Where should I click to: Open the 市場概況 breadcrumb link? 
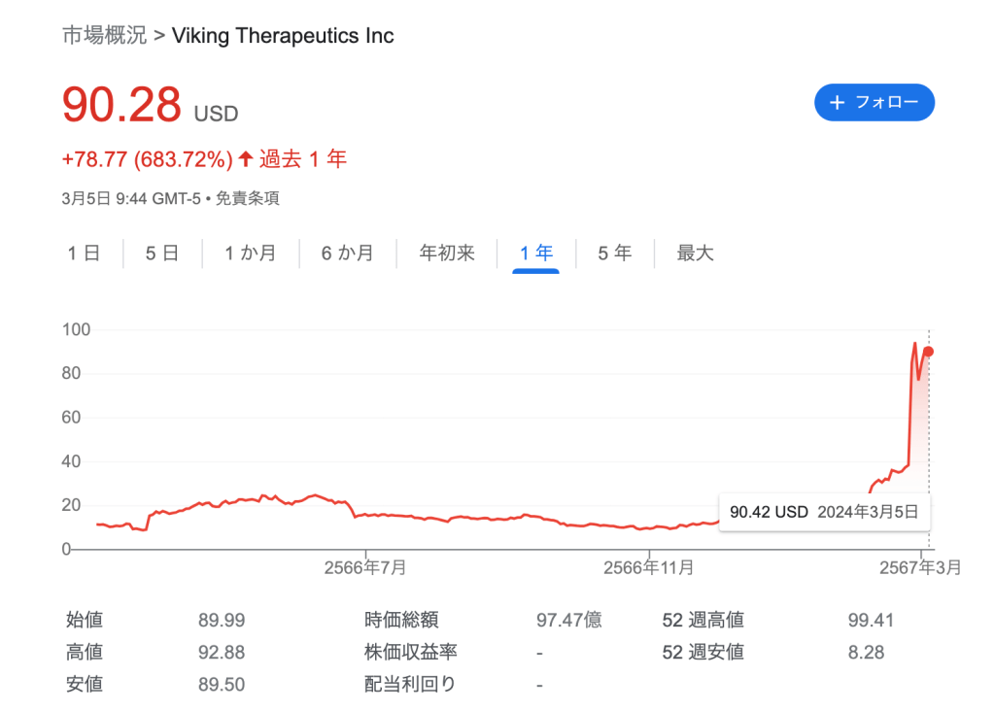pos(104,36)
